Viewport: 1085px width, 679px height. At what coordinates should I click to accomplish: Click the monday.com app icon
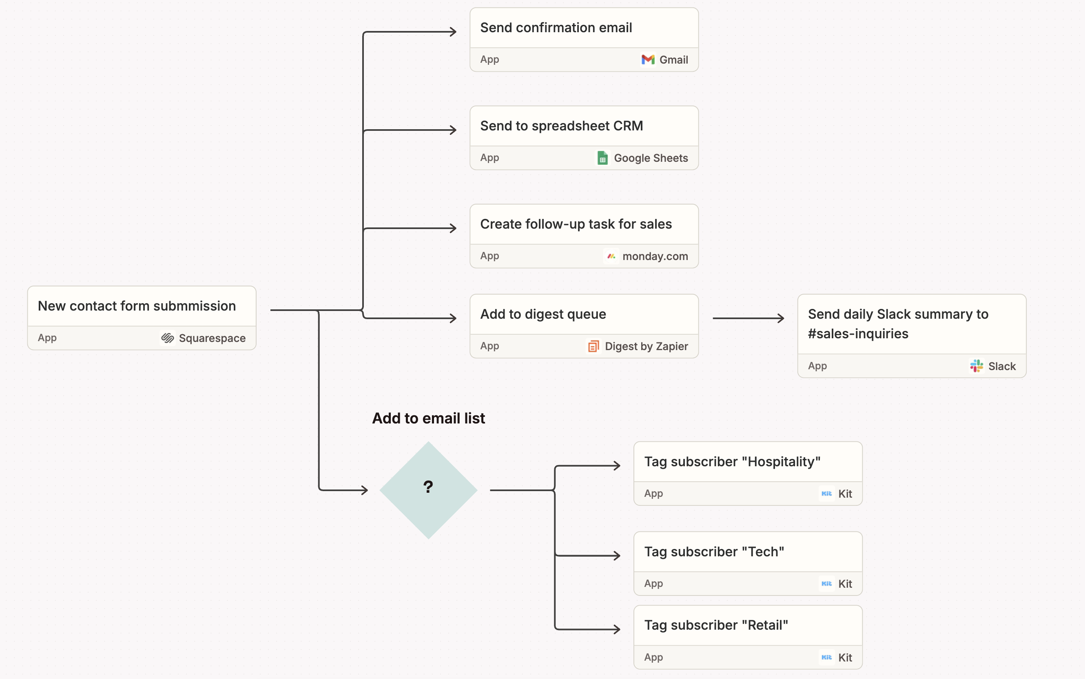coord(611,256)
